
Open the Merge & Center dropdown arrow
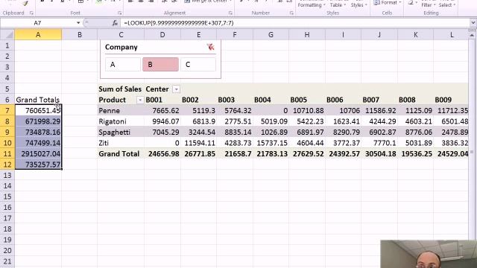230,1
